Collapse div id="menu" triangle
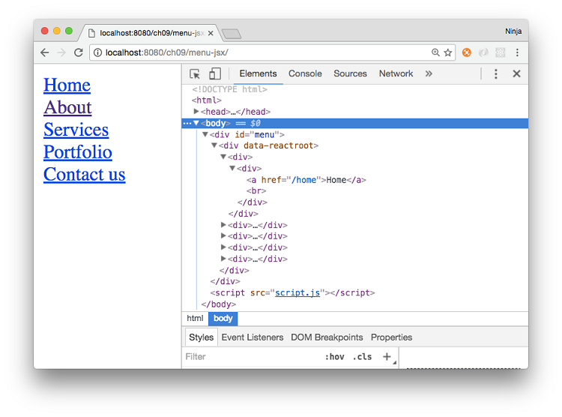The width and height of the screenshot is (562, 417). coord(205,134)
